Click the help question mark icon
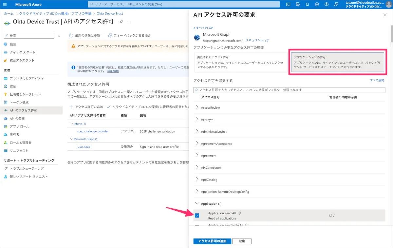 click(x=327, y=4)
